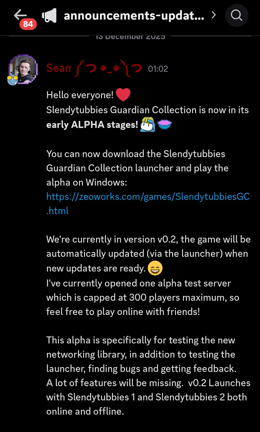Tap the 13 December 2025 date divider
Image resolution: width=260 pixels, height=432 pixels.
pyautogui.click(x=131, y=37)
